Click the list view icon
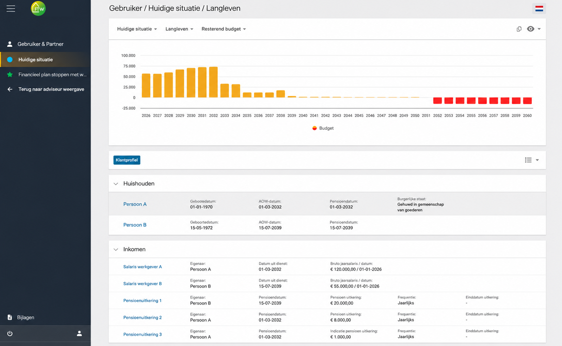The image size is (562, 346). (x=528, y=160)
